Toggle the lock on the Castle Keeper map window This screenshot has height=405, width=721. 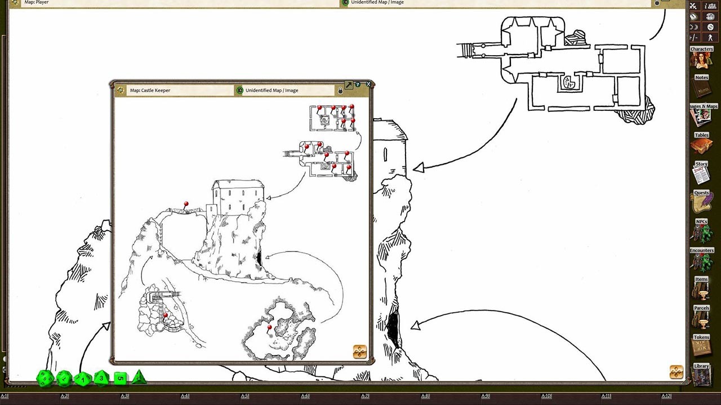[340, 90]
